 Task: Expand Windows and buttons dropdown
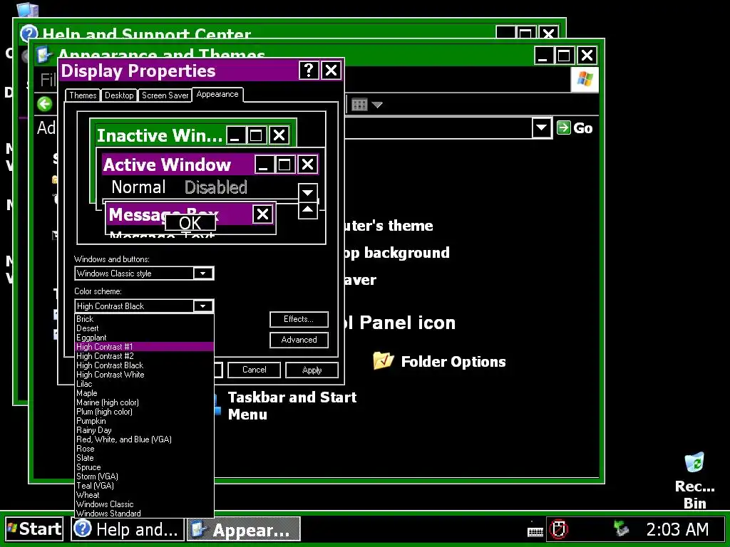[203, 273]
